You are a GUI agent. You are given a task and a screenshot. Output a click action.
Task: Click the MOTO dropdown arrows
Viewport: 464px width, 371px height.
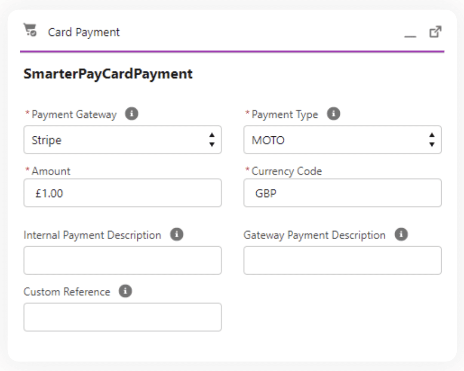[432, 140]
